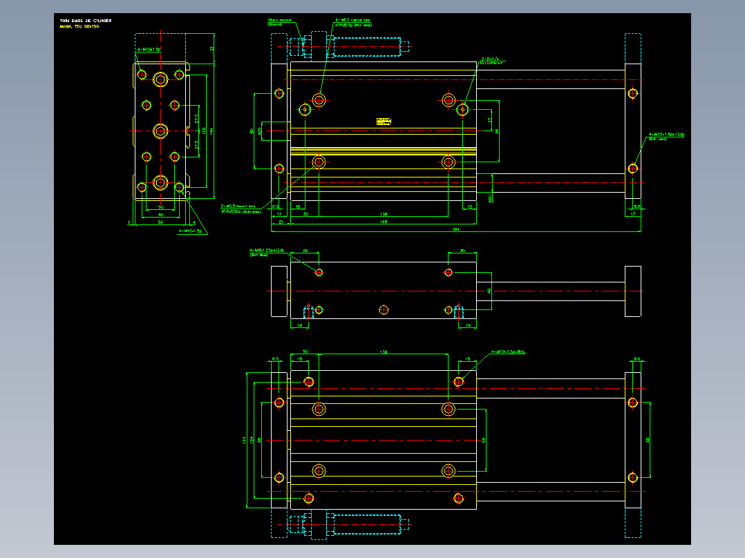Select the '4-M8x1.25' label in middle view
745x558 pixels.
267,250
